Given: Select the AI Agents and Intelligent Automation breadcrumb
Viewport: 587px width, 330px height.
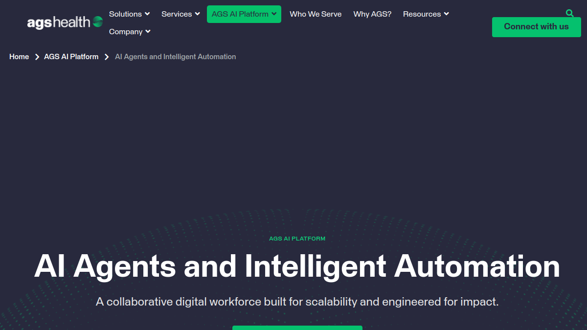Looking at the screenshot, I should [x=176, y=57].
